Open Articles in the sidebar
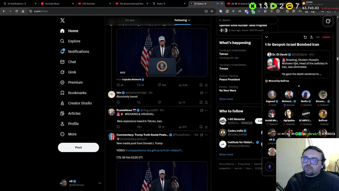This screenshot has width=339, height=191. click(70, 114)
